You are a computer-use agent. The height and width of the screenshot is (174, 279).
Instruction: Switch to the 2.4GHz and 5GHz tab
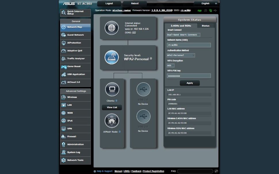(181, 26)
